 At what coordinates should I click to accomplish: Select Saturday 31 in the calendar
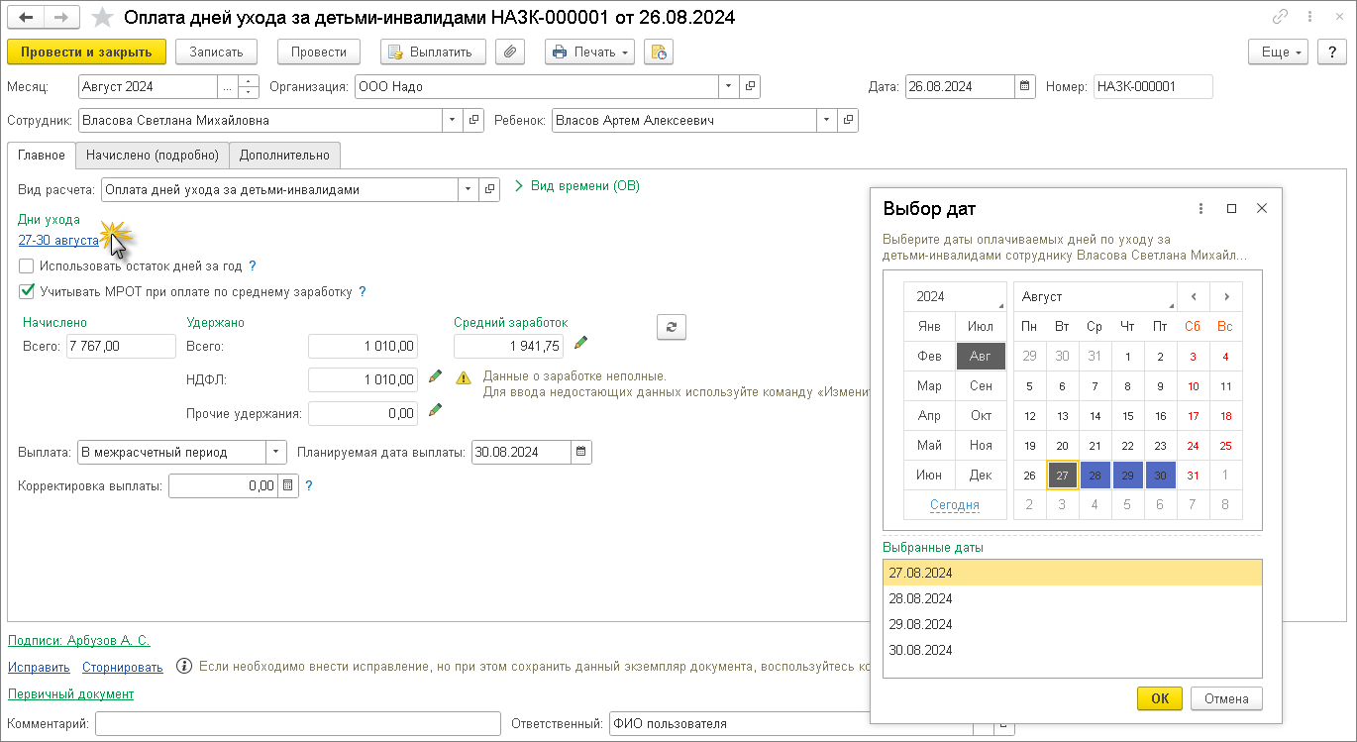pyautogui.click(x=1193, y=476)
